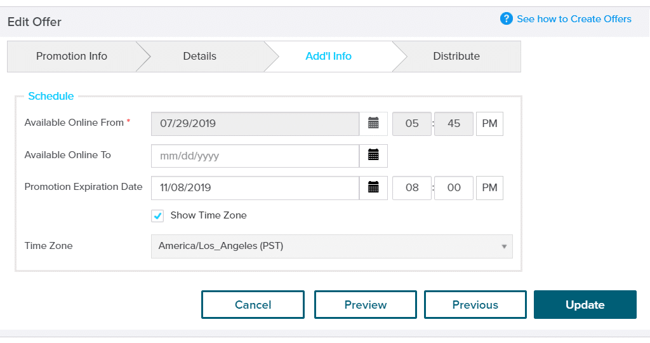Viewport: 650px width, 343px height.
Task: Click the expiration hour field showing 08
Action: [x=412, y=188]
